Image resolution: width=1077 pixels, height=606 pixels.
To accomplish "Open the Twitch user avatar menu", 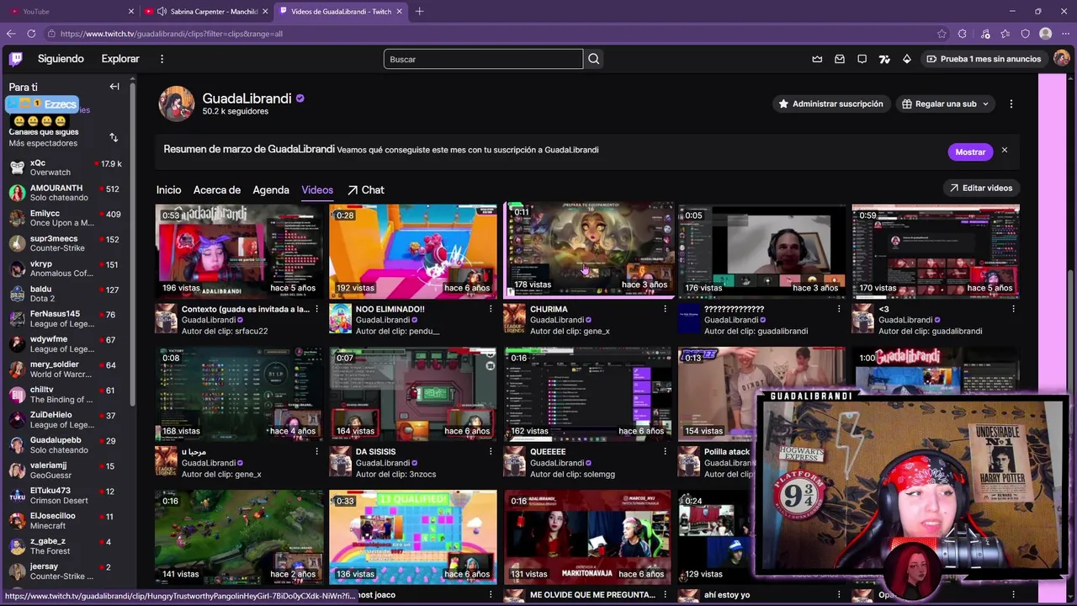I will tap(1061, 59).
